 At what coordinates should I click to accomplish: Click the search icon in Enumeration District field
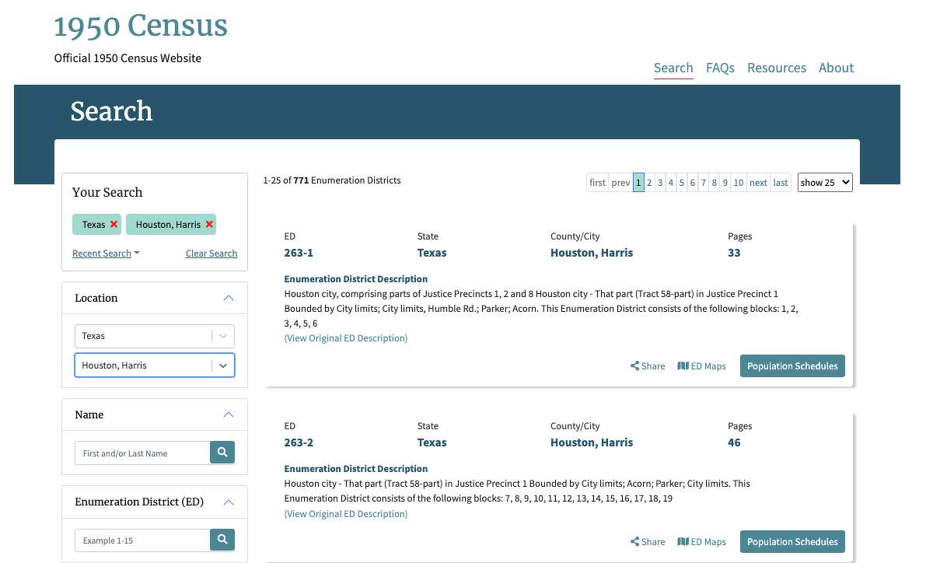[222, 540]
